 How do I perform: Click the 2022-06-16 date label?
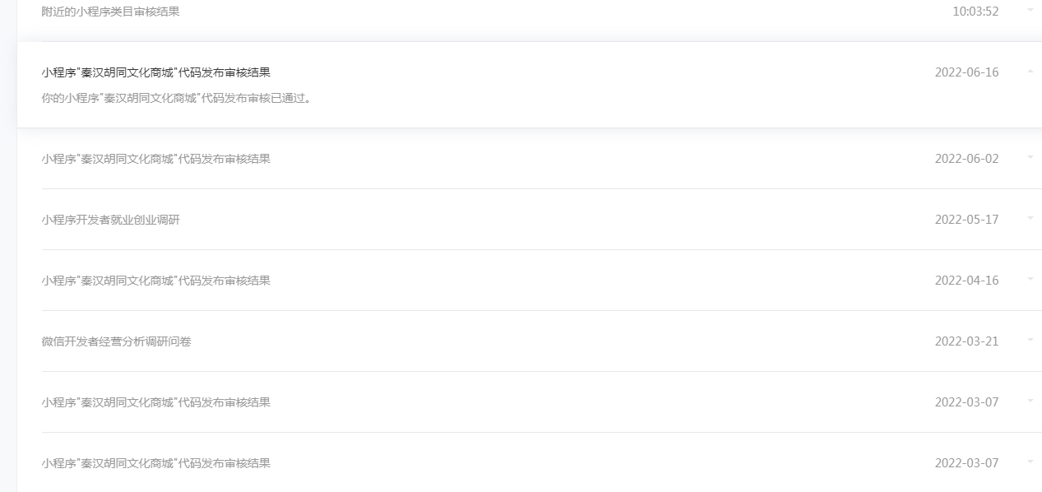click(x=966, y=72)
